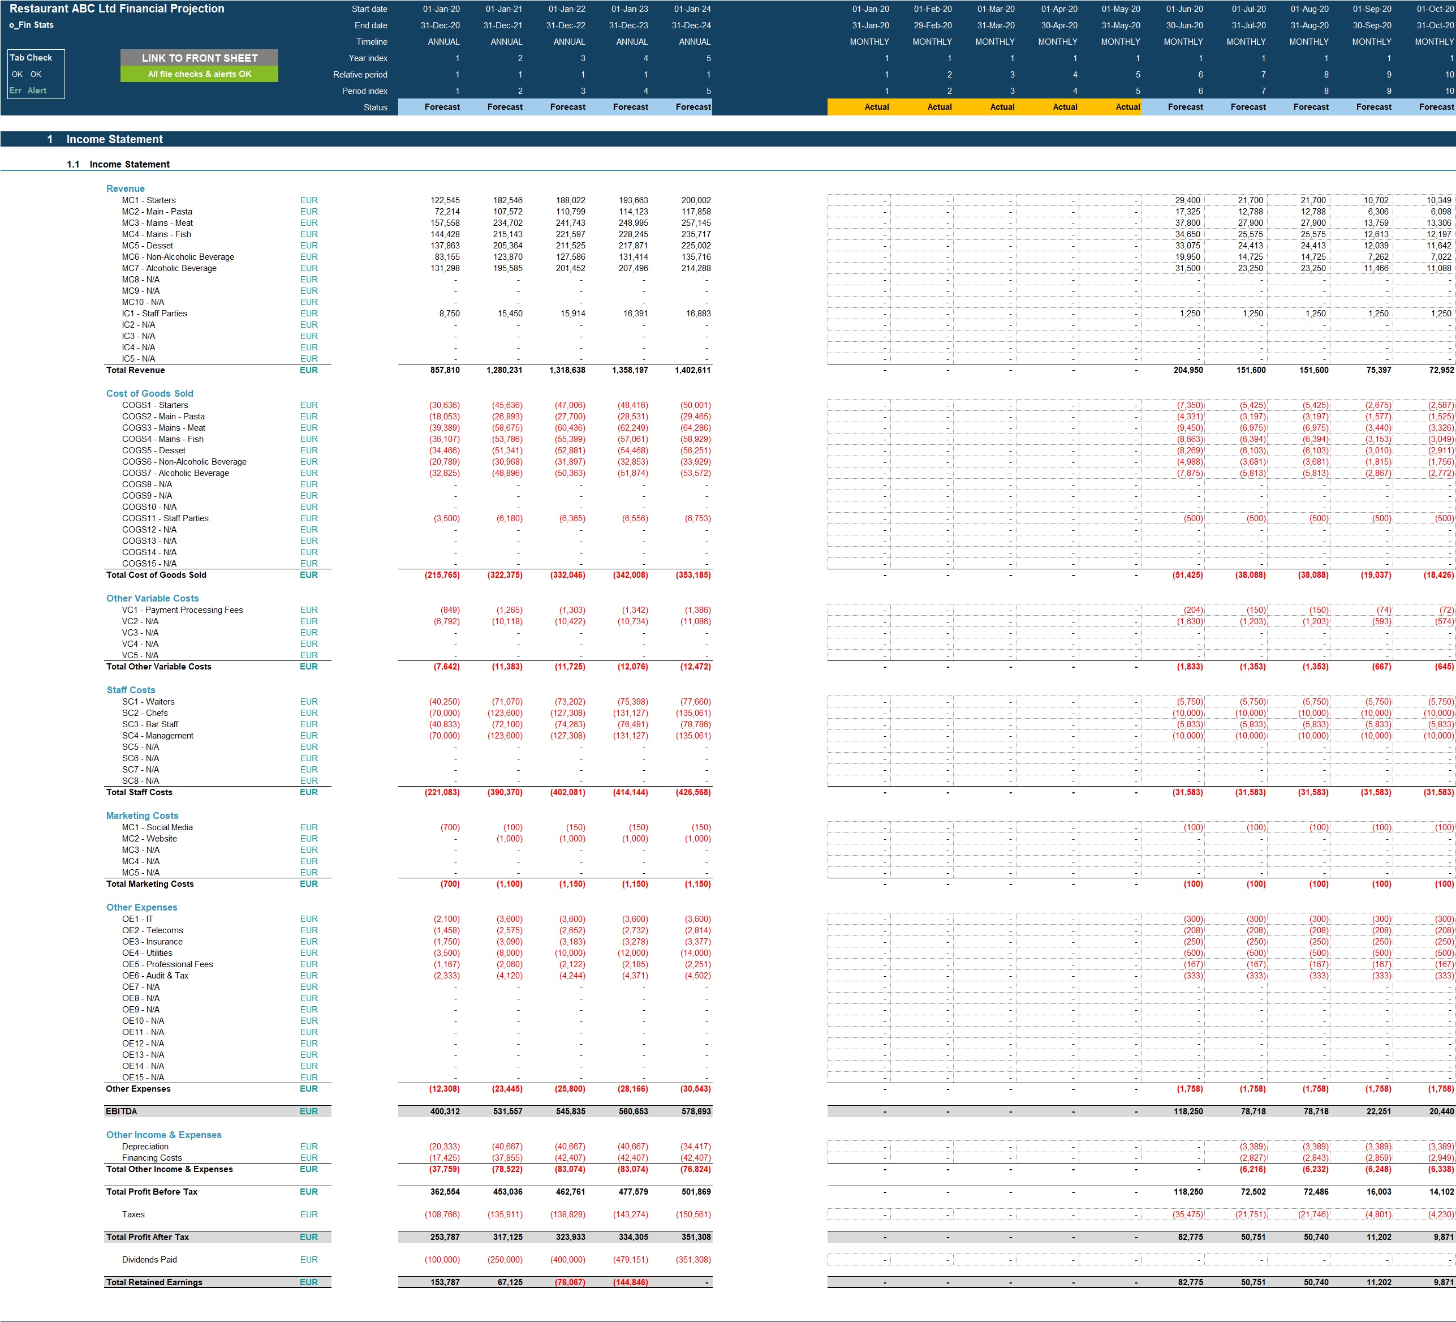Select the Other Variable Costs heading
The width and height of the screenshot is (1456, 1322).
(152, 598)
